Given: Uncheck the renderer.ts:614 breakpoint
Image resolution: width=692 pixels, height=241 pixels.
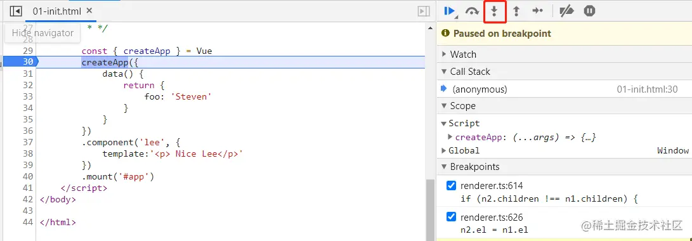Looking at the screenshot, I should coord(451,185).
